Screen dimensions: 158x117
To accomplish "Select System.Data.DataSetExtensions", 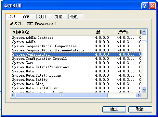I will [76, 67].
